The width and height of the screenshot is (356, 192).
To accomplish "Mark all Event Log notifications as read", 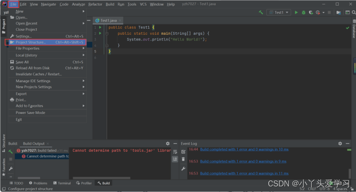I will (x=183, y=152).
